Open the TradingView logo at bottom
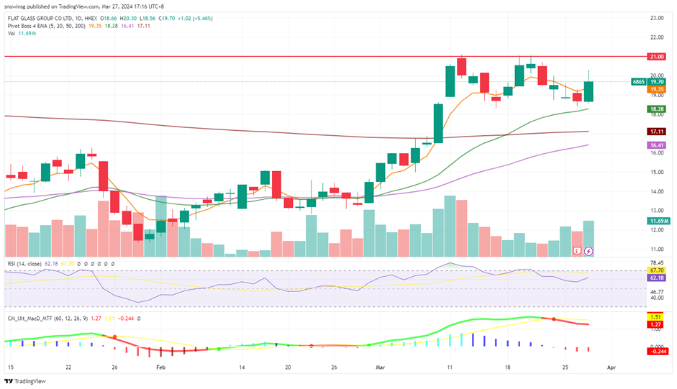677x389 pixels. 25,381
